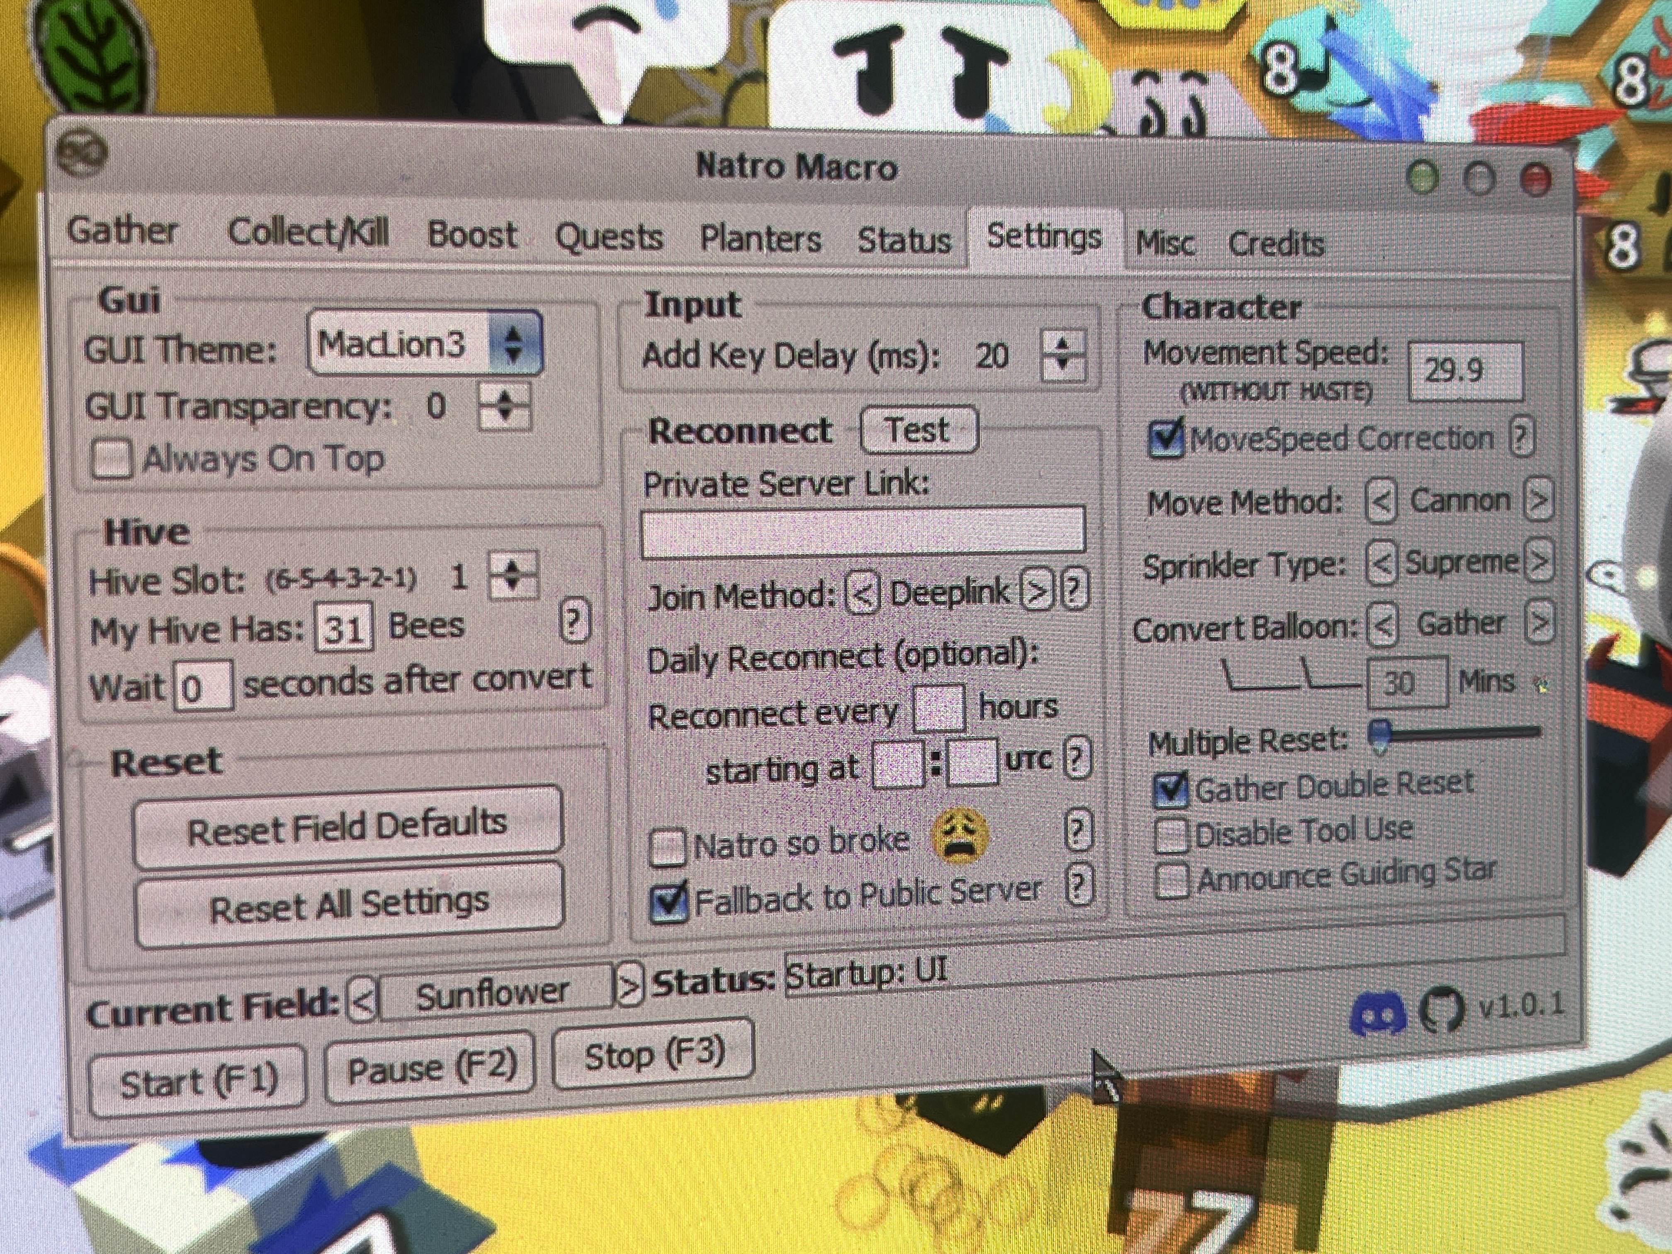
Task: Uncheck Gather Double Reset
Action: [x=1171, y=789]
